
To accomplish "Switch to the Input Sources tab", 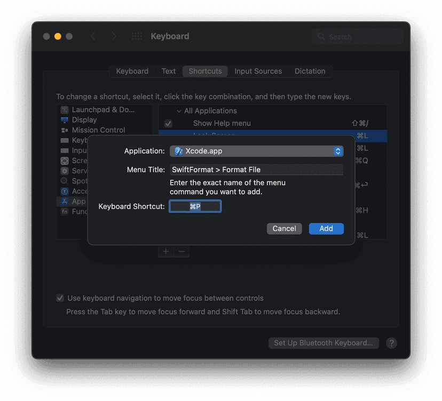I will (x=258, y=71).
